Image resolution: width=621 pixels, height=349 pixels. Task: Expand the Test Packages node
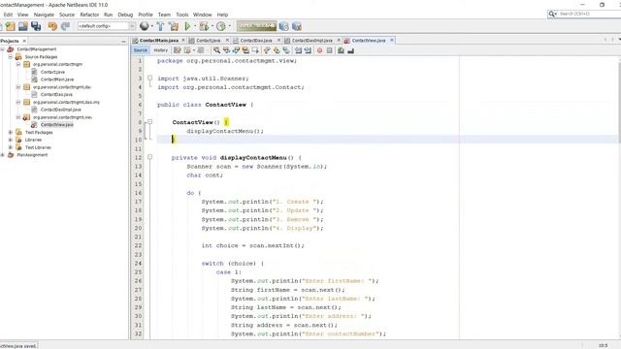[x=11, y=132]
